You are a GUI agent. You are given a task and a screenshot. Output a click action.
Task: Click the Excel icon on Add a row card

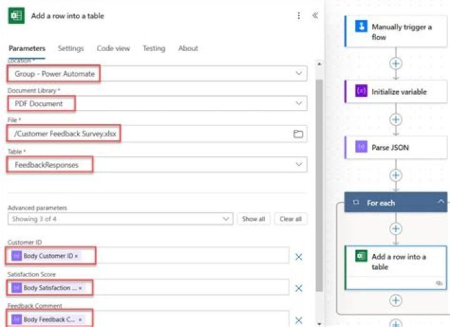[361, 256]
